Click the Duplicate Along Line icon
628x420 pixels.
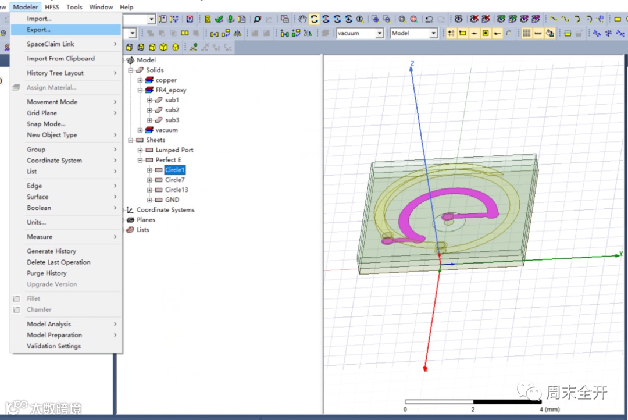point(285,33)
